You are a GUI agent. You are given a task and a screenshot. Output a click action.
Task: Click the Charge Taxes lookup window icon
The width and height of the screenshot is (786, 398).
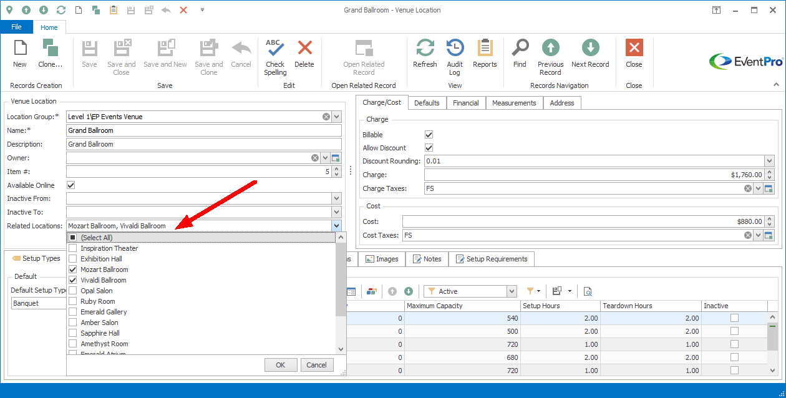click(x=769, y=188)
